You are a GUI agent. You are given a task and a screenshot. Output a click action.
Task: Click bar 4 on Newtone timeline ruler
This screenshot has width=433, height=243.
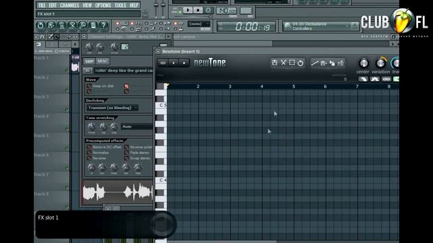click(x=262, y=86)
